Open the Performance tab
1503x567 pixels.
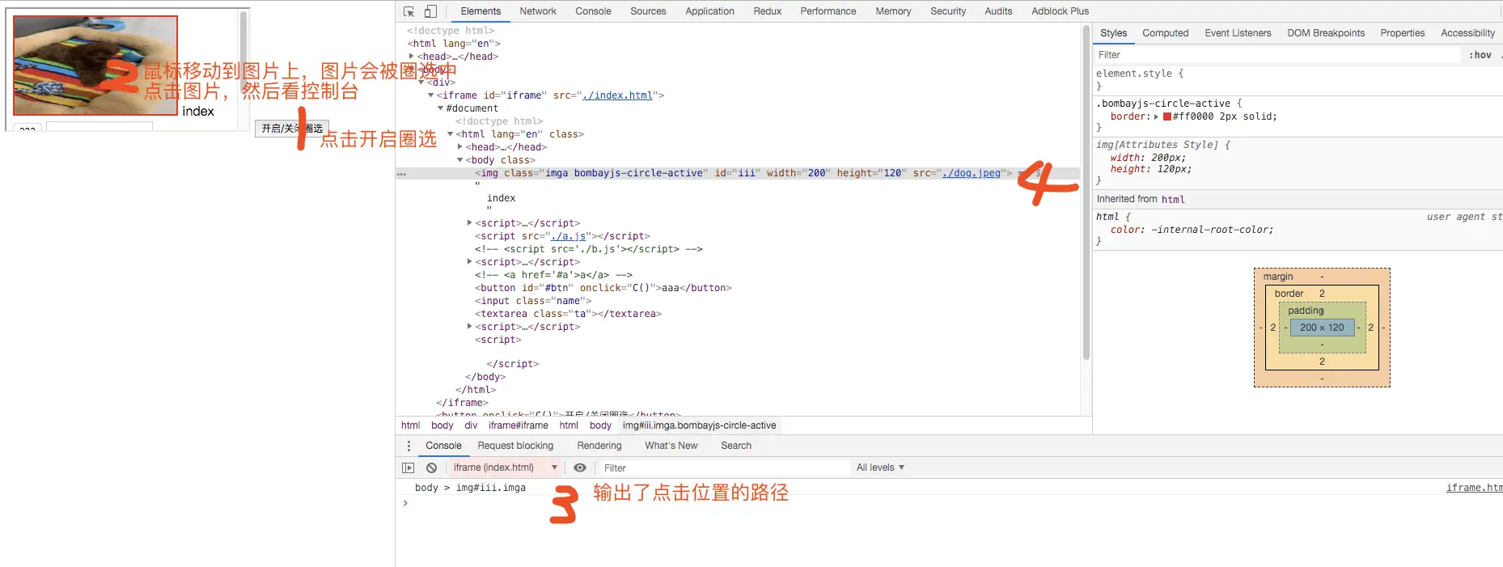pos(828,11)
